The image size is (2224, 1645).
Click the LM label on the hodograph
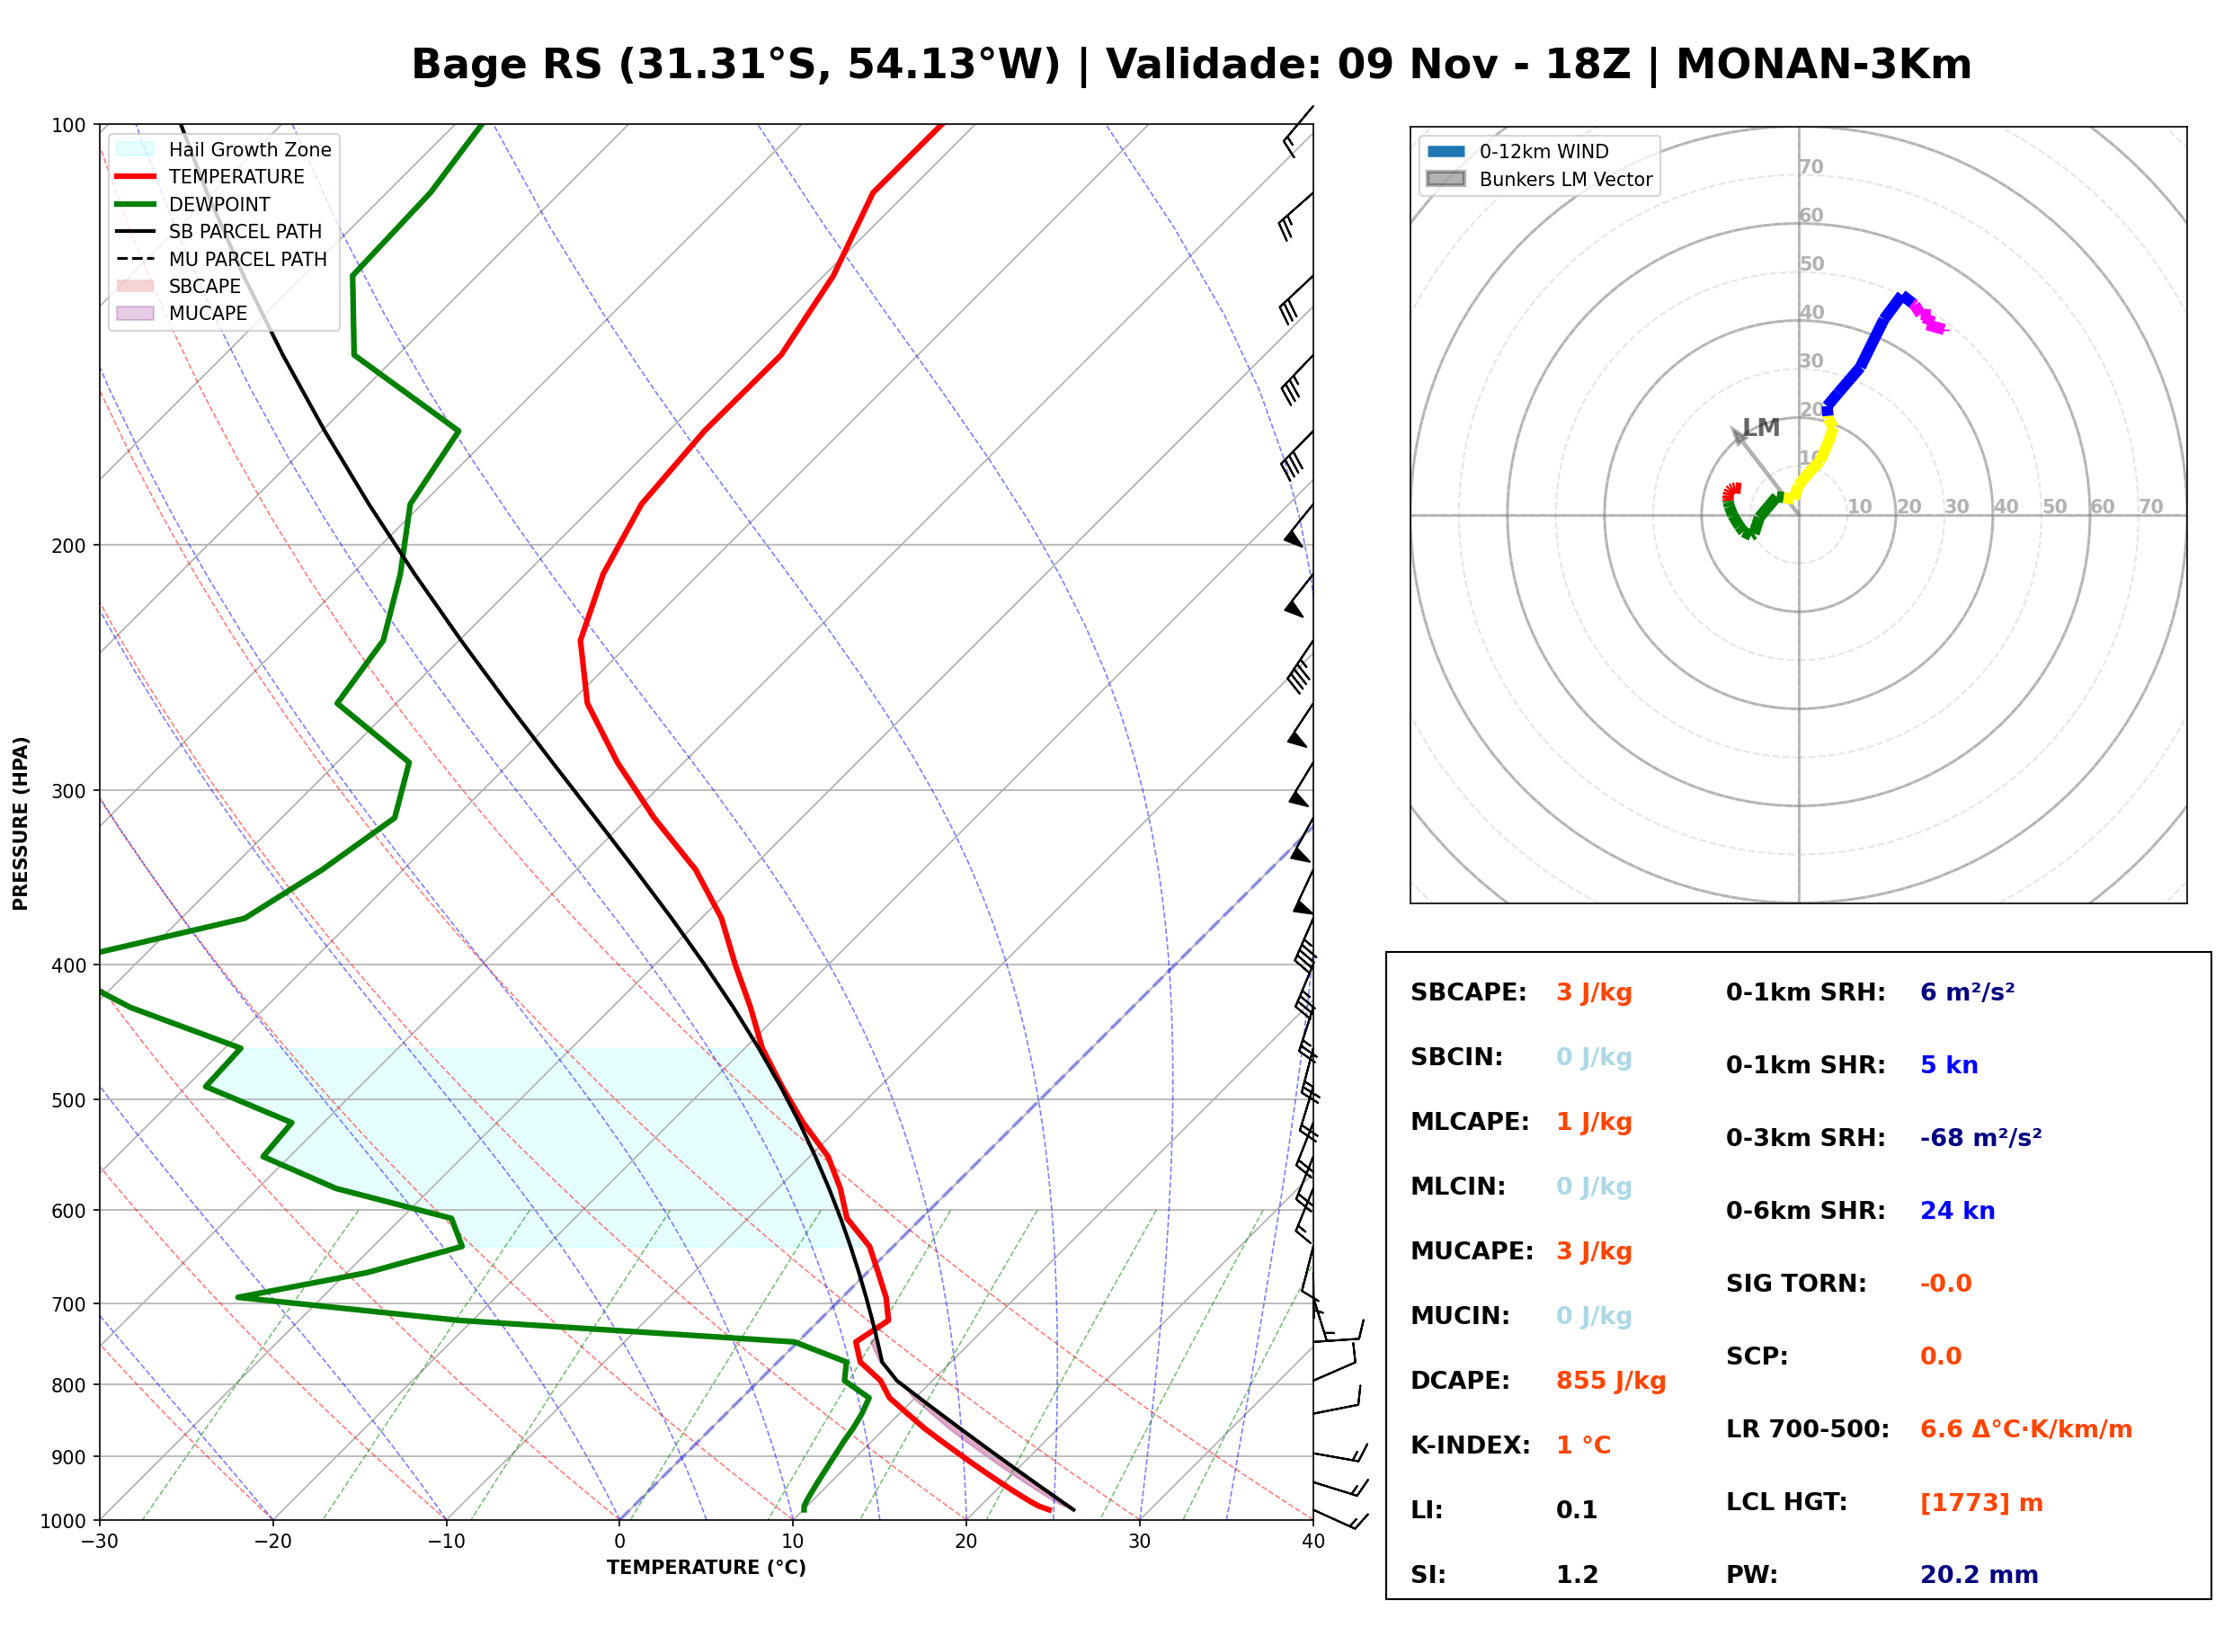[1761, 427]
